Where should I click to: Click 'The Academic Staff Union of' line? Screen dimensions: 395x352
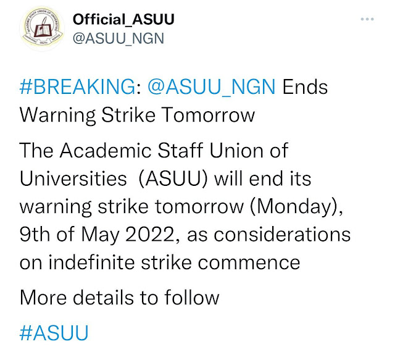coord(154,151)
